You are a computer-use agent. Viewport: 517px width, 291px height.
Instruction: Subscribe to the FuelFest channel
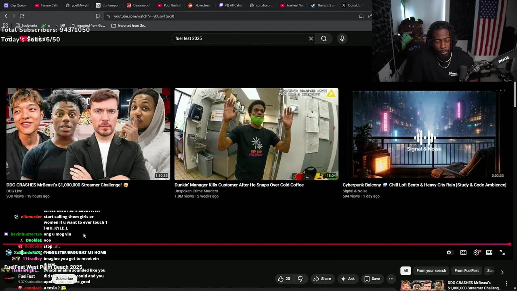[64, 278]
